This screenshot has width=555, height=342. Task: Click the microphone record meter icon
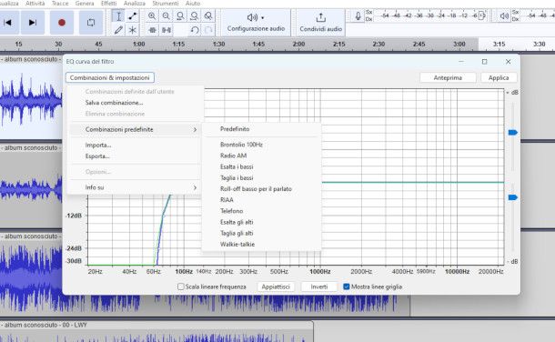click(x=358, y=15)
